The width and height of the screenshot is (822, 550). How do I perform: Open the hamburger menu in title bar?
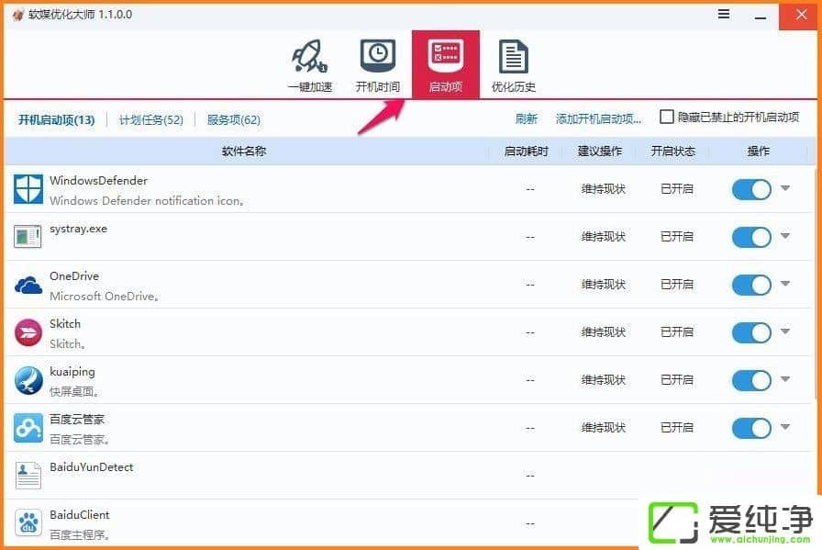tap(724, 14)
